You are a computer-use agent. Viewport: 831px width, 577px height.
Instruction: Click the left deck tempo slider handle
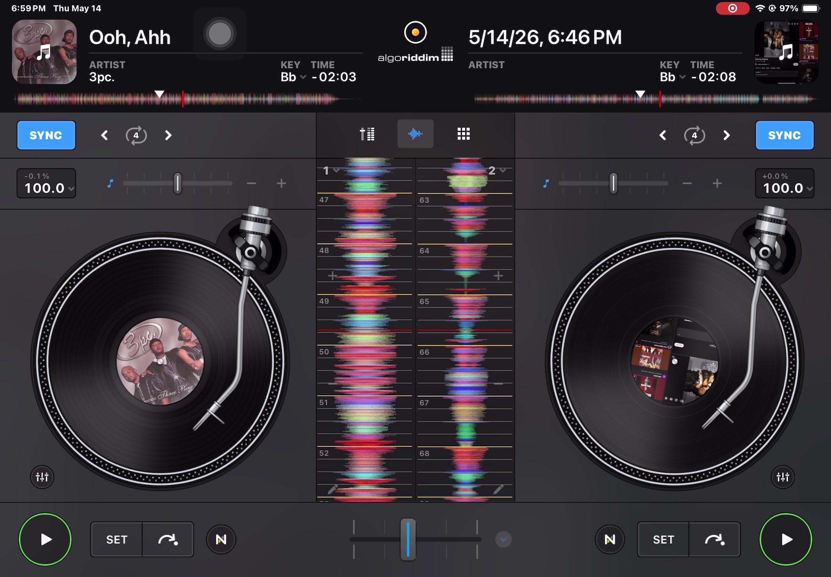coord(177,183)
